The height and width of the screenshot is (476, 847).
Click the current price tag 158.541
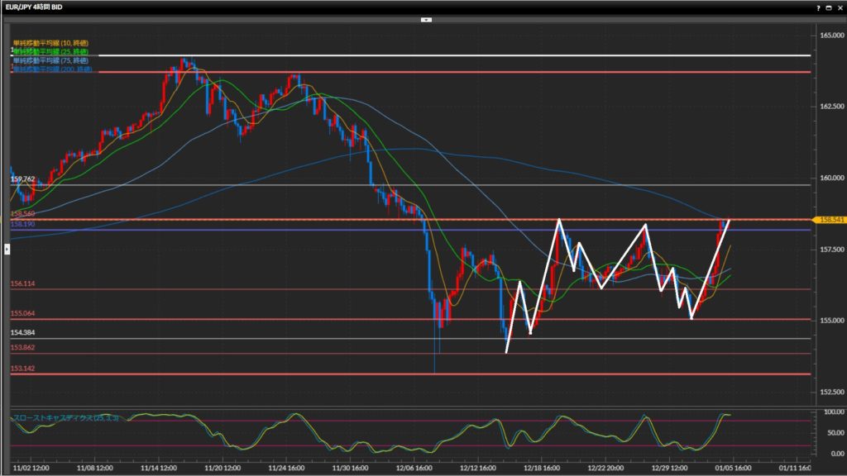pyautogui.click(x=828, y=220)
